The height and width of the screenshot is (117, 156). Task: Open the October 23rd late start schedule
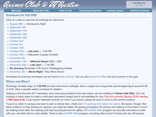pos(17,51)
